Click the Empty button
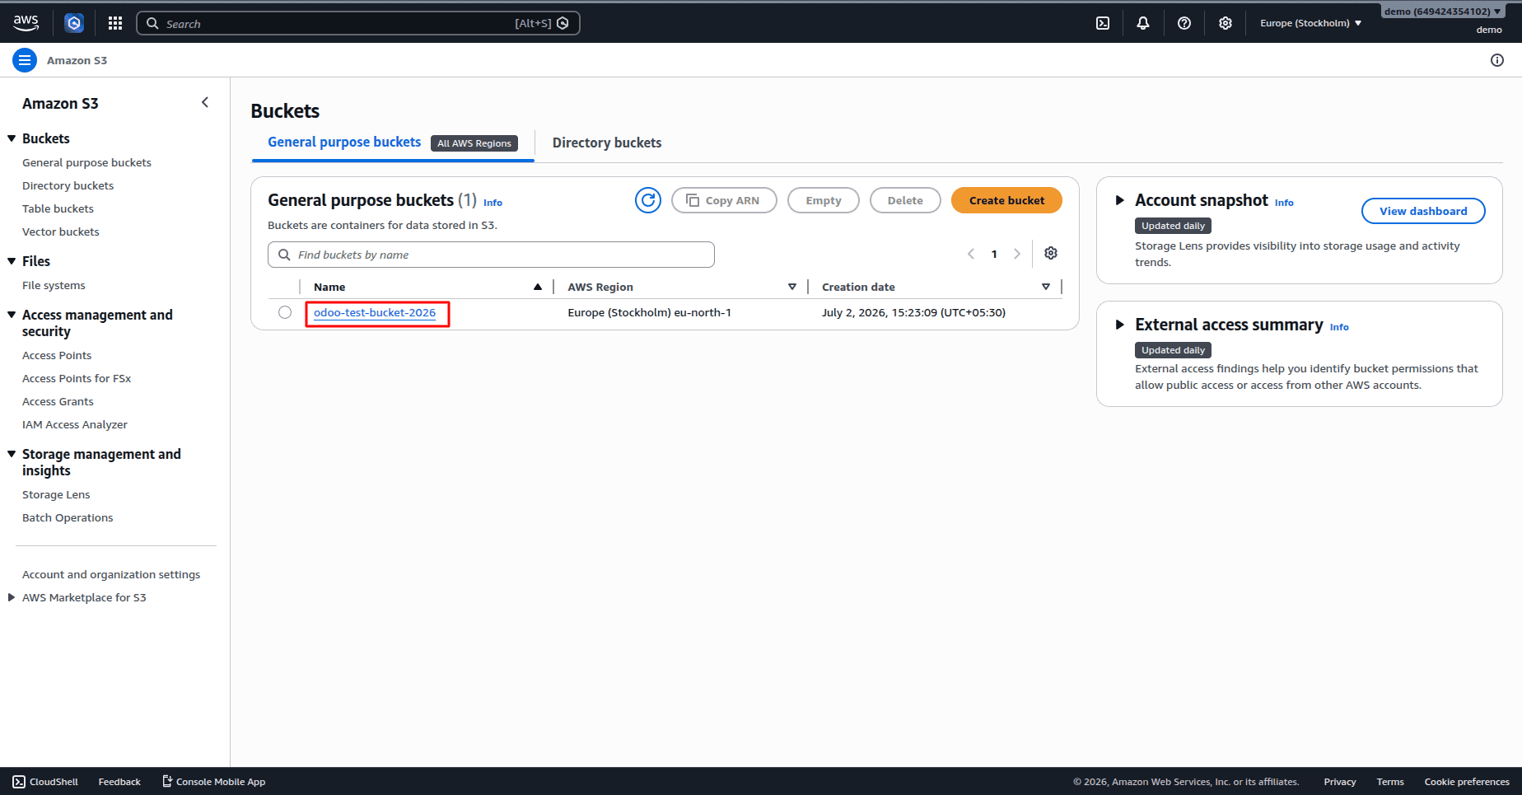The width and height of the screenshot is (1522, 795). coord(824,200)
